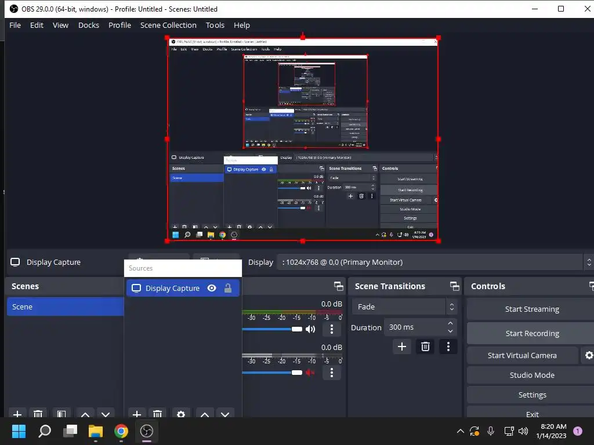Move scene up with arrow
Viewport: 594px width, 445px height.
coord(85,414)
